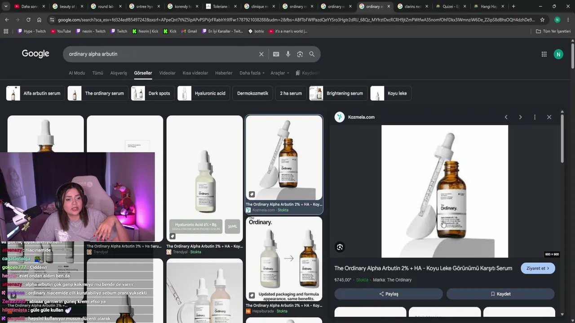Switch to the Alışveriş tab

[119, 73]
